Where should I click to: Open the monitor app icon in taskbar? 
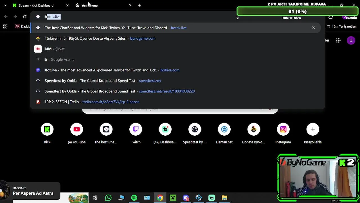121,198
